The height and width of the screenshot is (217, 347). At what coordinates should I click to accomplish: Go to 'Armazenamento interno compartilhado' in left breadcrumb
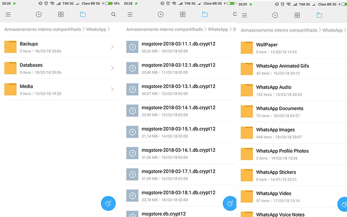[43, 30]
